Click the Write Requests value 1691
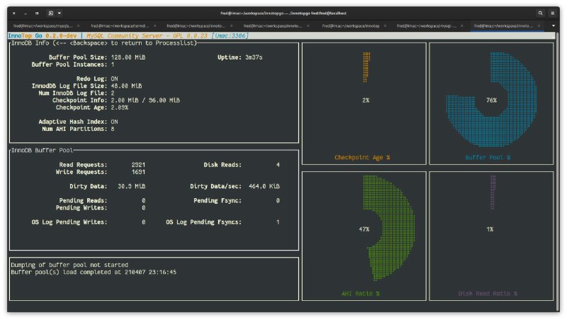Viewport: 567px width, 320px height. 138,172
